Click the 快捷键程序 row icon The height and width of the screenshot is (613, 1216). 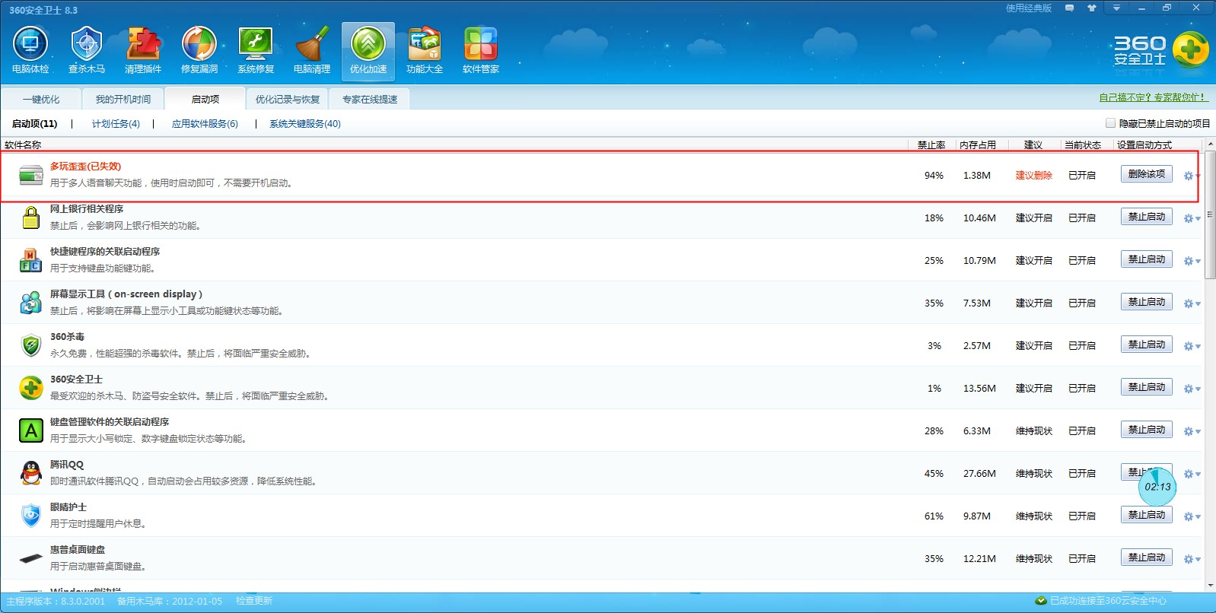tap(31, 260)
